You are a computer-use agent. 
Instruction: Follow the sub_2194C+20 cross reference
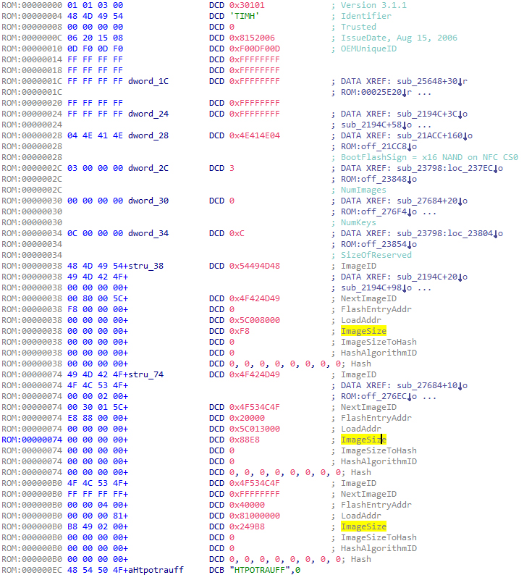point(427,277)
